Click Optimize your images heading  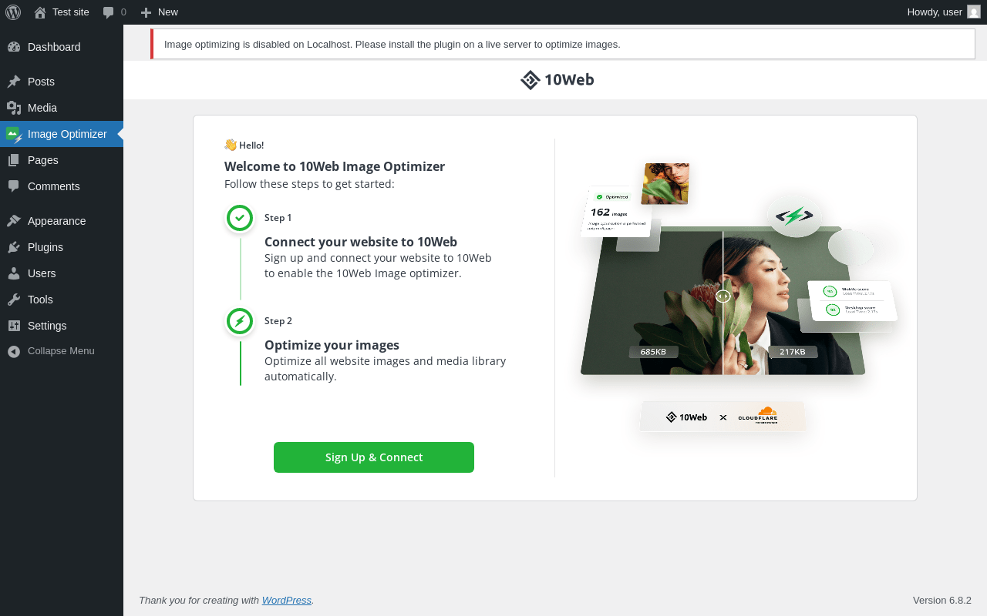332,345
